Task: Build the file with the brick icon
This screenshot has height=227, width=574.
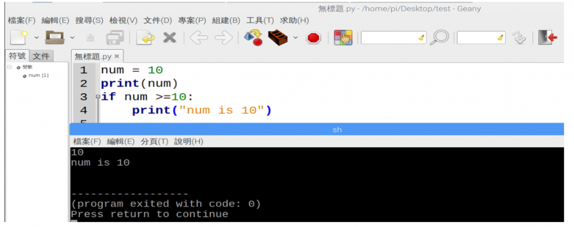Action: click(x=278, y=38)
